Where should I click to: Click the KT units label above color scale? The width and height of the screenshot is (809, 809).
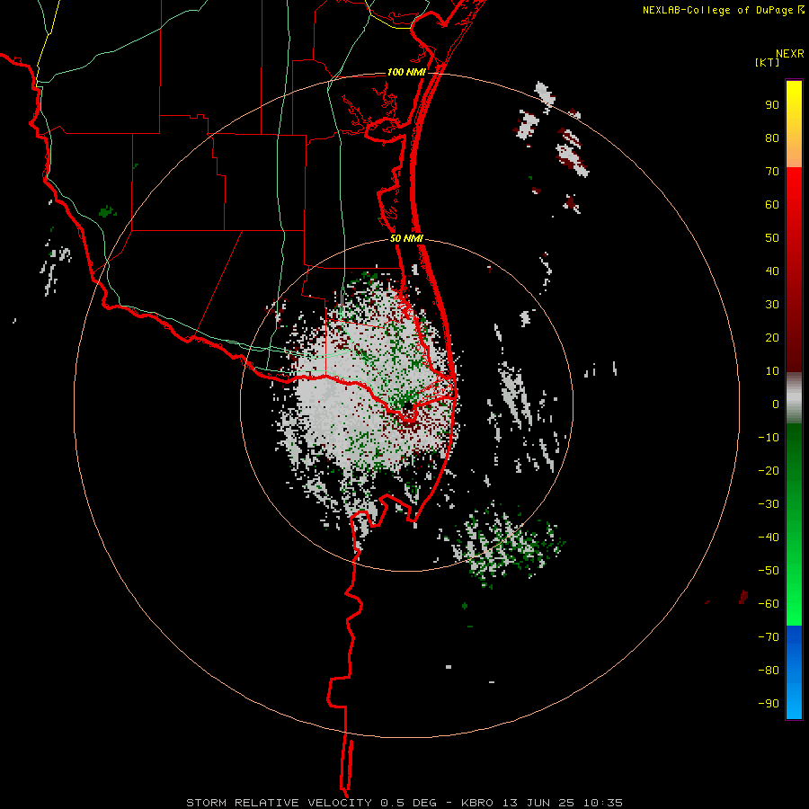[x=768, y=62]
